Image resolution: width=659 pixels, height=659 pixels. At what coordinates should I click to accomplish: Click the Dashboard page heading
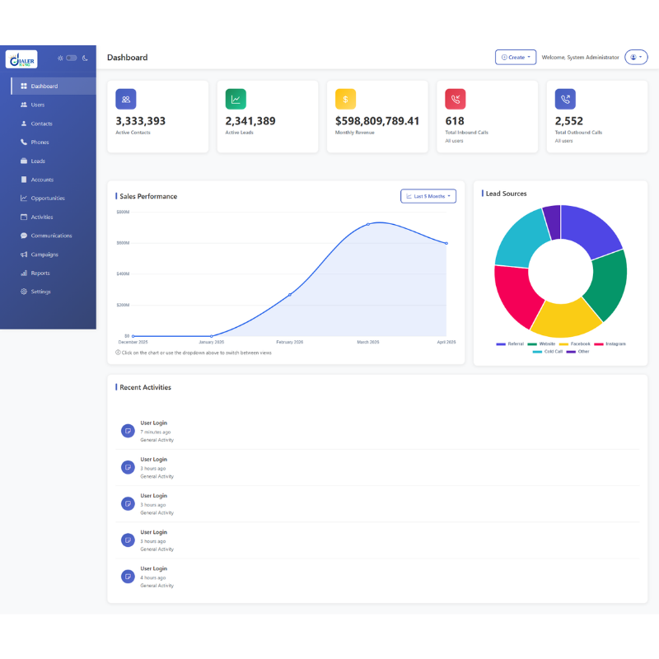pyautogui.click(x=128, y=57)
